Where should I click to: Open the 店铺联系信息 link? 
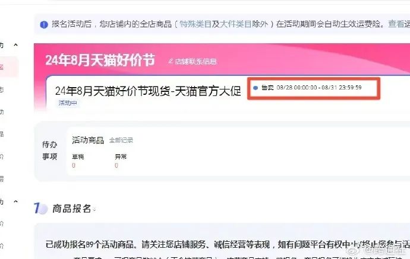[x=195, y=62]
